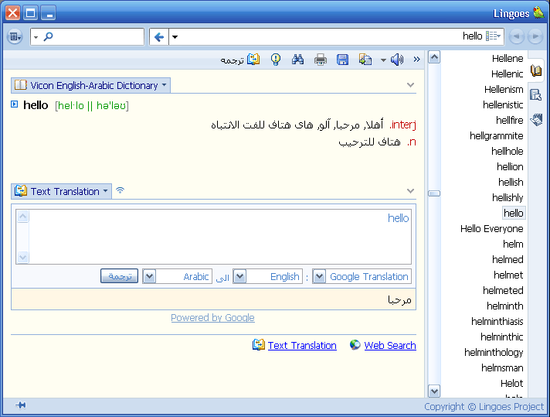Select hellfire in the word list

(x=509, y=120)
